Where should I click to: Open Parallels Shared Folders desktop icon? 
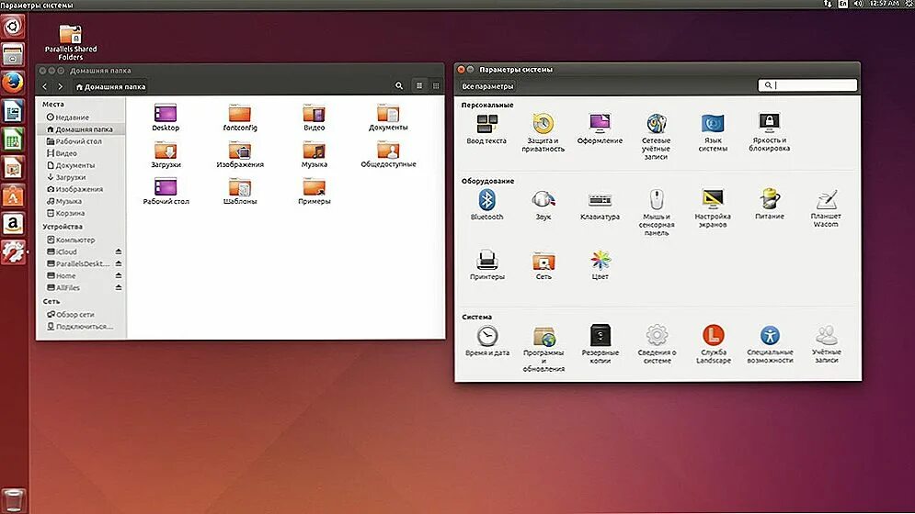(71, 42)
